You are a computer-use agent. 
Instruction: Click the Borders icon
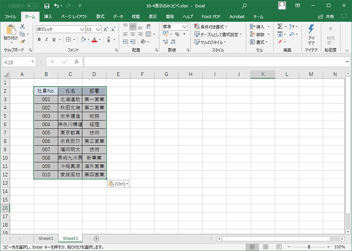coord(68,39)
